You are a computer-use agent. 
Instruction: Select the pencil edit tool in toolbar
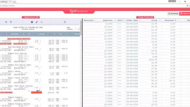37,22
